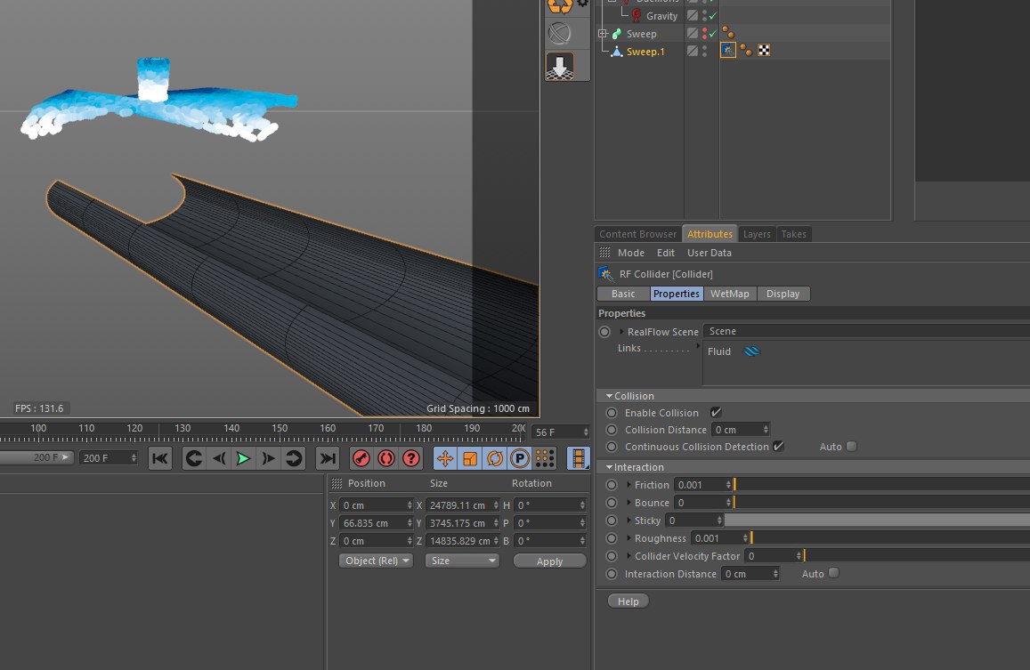Expand the RealFlow Scene arrow
Viewport: 1030px width, 670px height.
pyautogui.click(x=621, y=332)
